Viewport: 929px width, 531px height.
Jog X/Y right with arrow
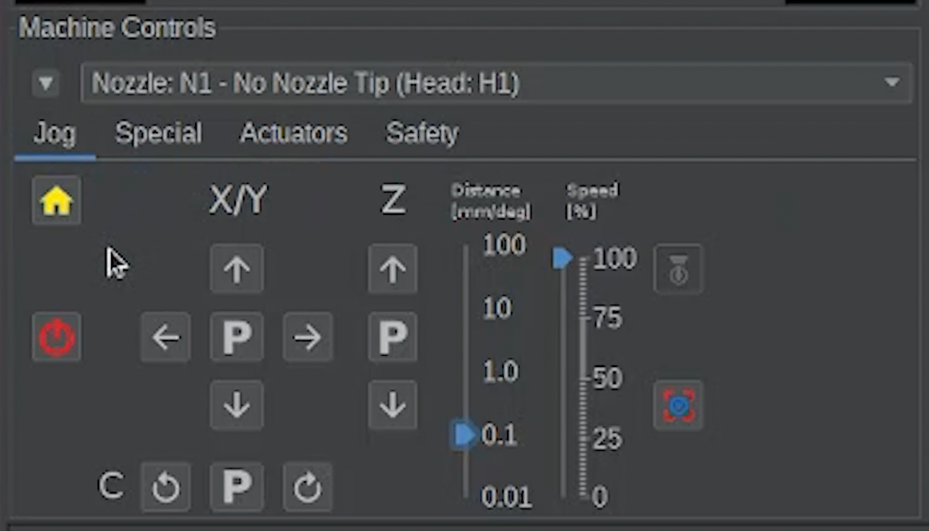pos(308,337)
